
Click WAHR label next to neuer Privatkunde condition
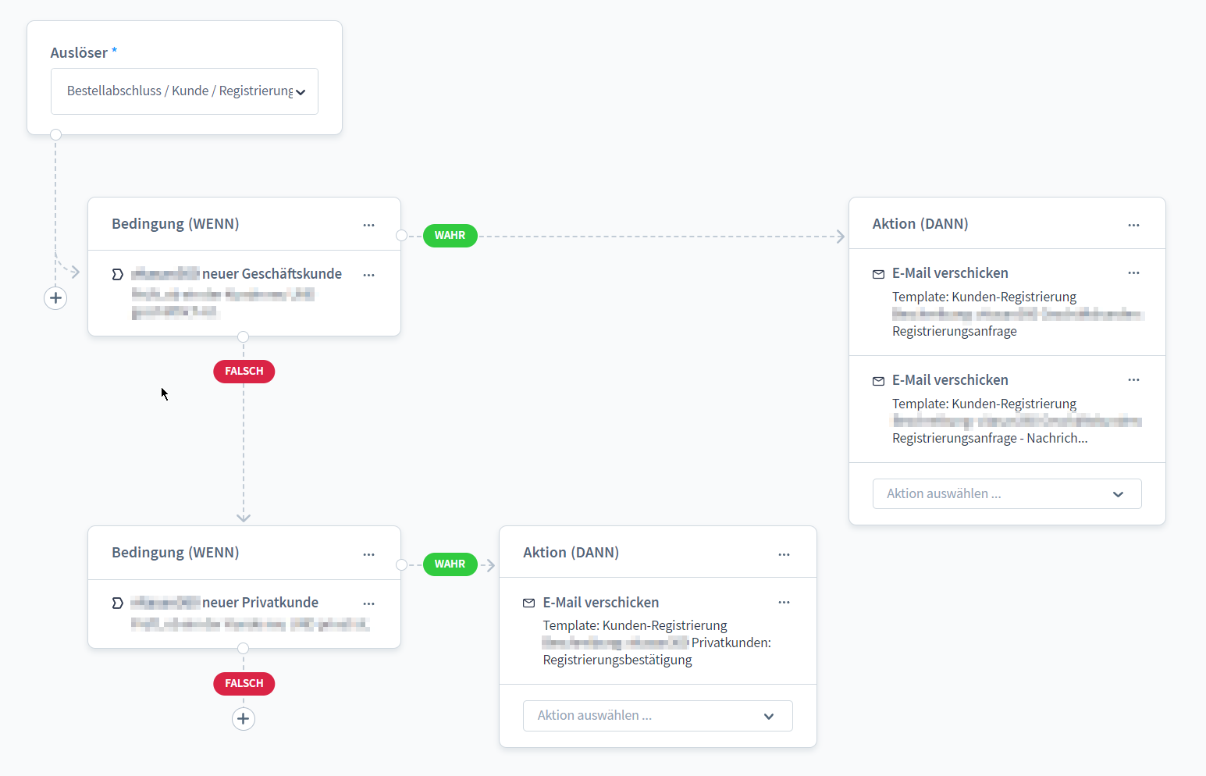[x=450, y=564]
